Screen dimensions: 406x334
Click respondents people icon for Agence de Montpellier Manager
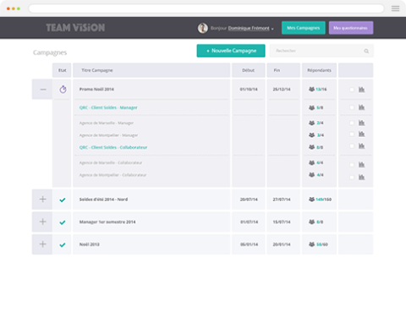coord(311,135)
